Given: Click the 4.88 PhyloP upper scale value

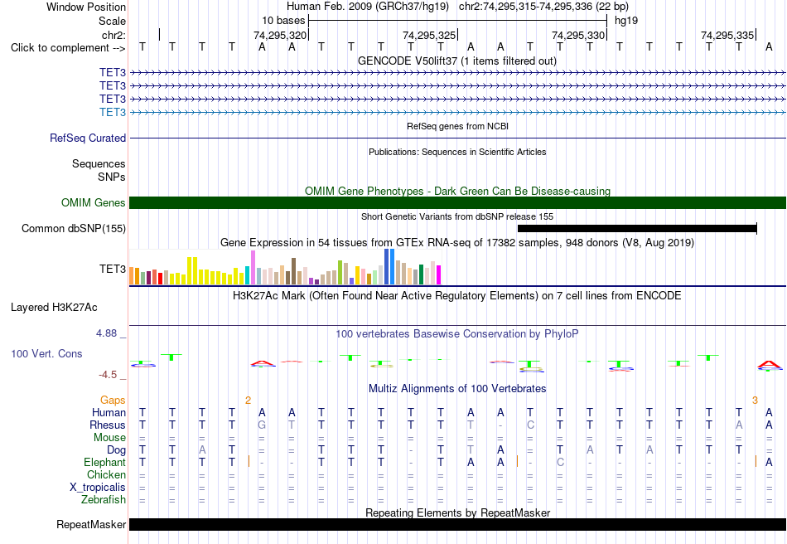Looking at the screenshot, I should click(106, 333).
